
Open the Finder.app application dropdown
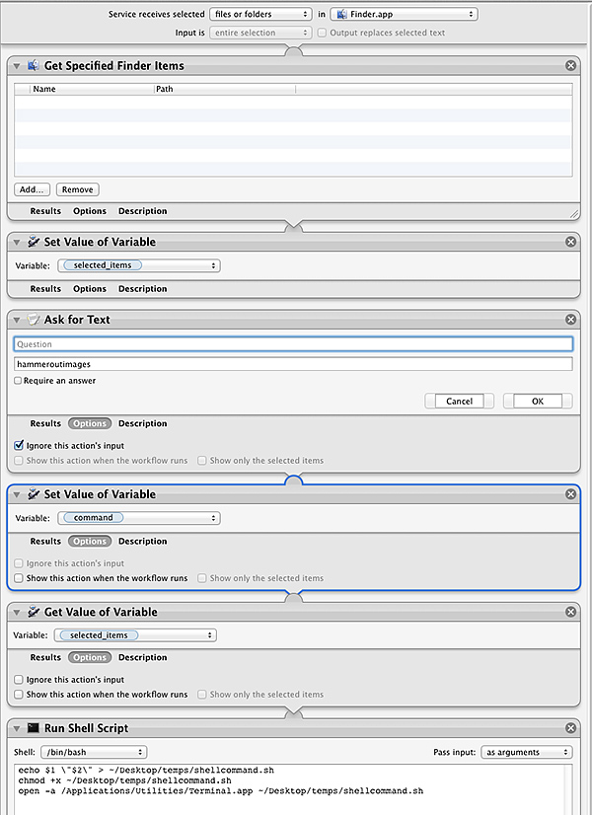pyautogui.click(x=404, y=14)
